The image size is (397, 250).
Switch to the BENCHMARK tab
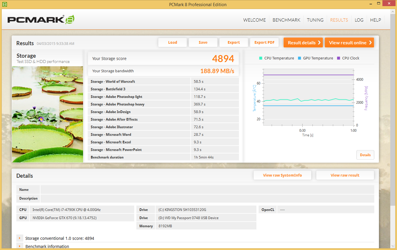[x=286, y=20]
